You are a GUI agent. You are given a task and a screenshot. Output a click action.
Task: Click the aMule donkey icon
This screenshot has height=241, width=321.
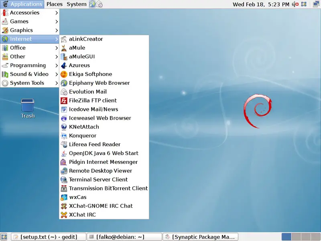pos(64,48)
